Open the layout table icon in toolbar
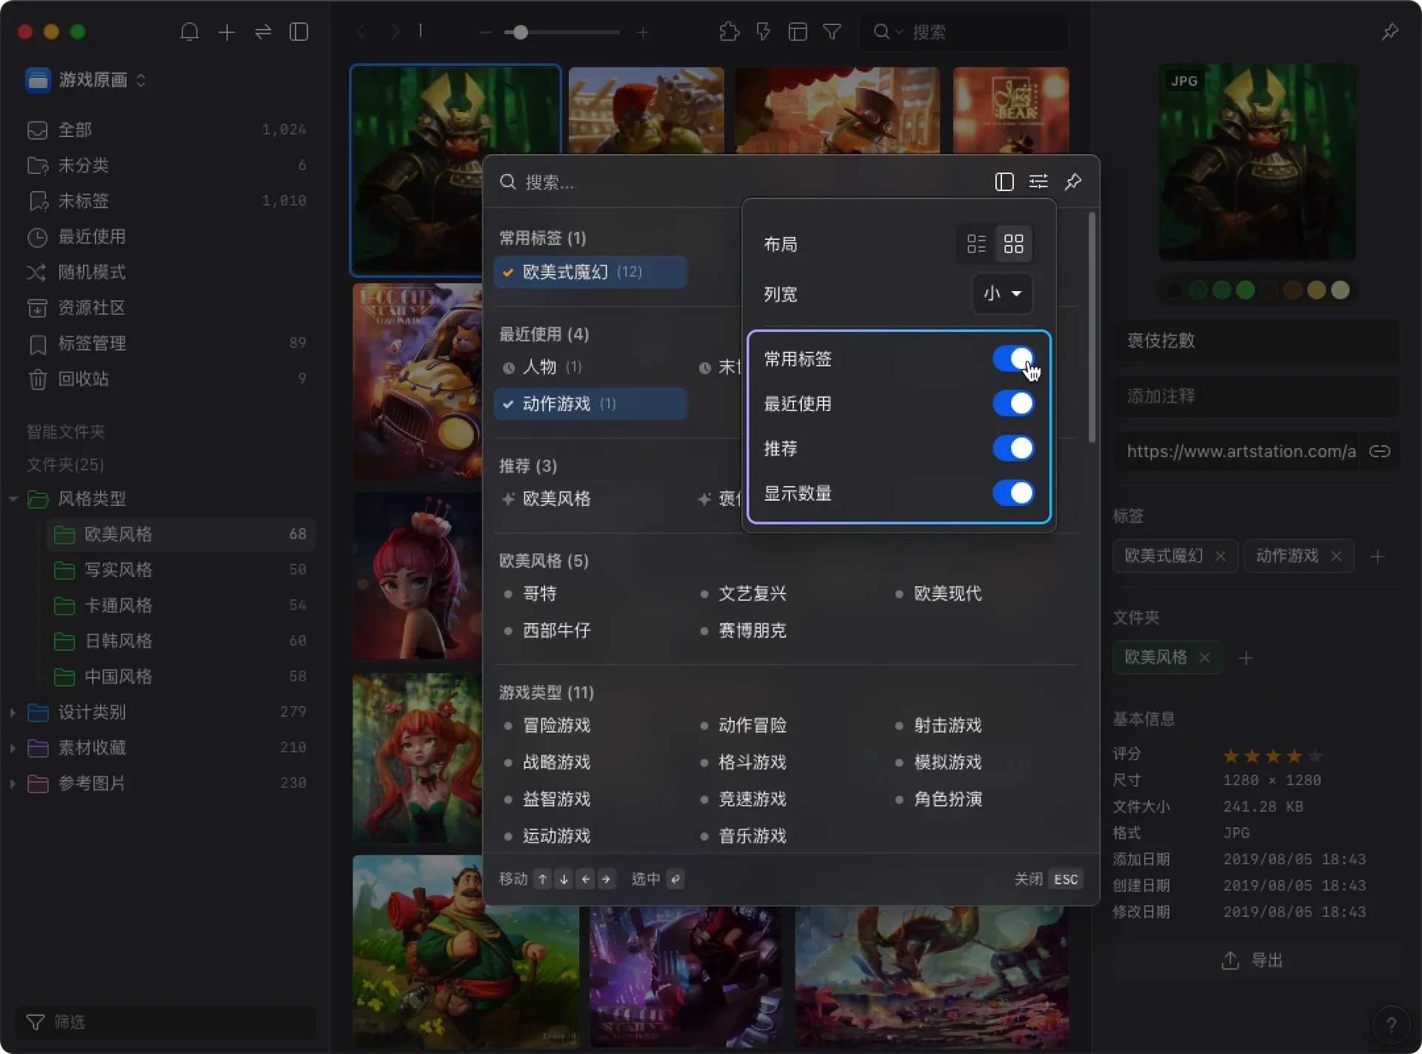The width and height of the screenshot is (1422, 1054). click(798, 32)
